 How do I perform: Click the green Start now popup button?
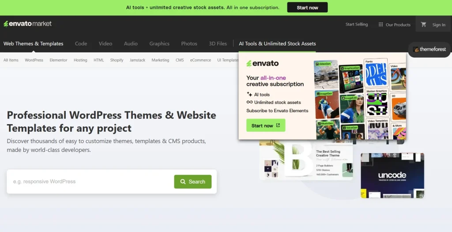coord(266,125)
